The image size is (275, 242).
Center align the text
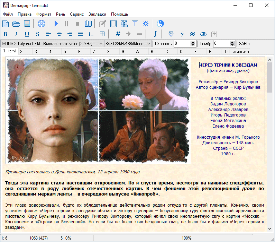59,34
